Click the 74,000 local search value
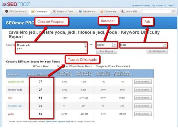The image size is (178, 128). [64, 98]
